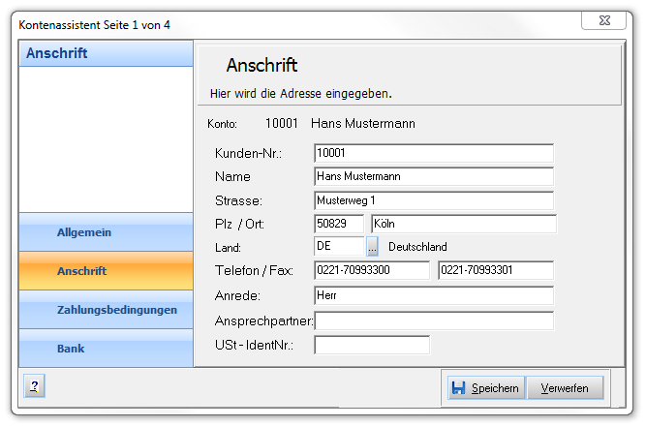The image size is (646, 427).
Task: Click the Telefon field 0221-70993300
Action: tap(371, 270)
